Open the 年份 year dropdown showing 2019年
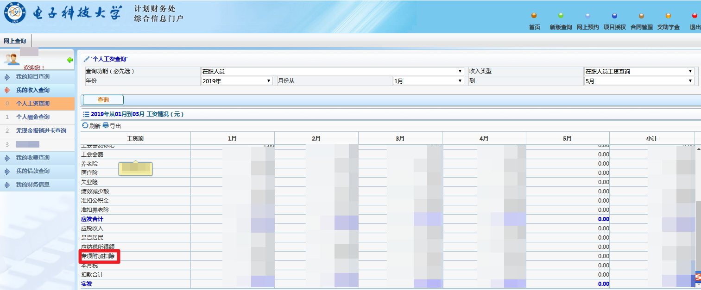Screen dimensions: 701x290 coord(268,80)
